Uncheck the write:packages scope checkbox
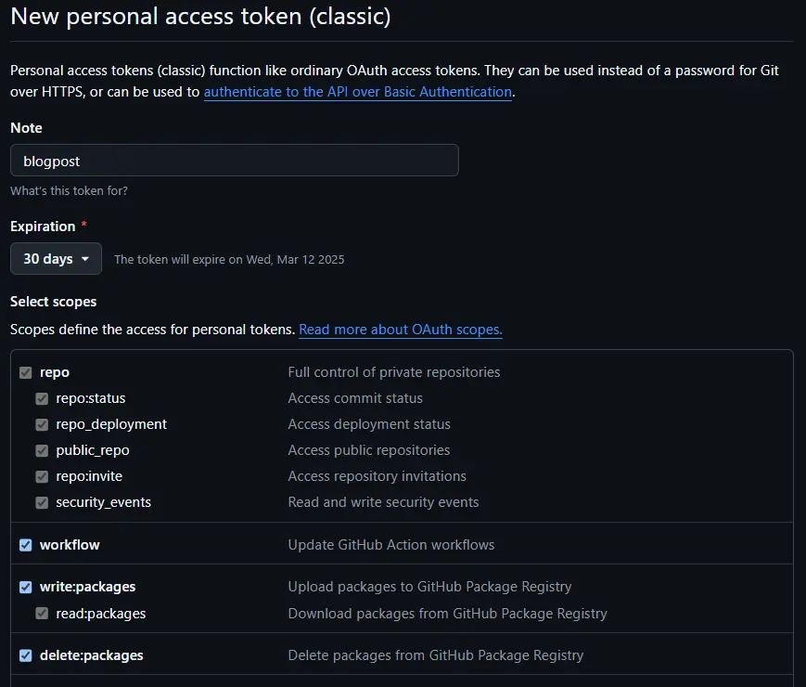 (26, 587)
